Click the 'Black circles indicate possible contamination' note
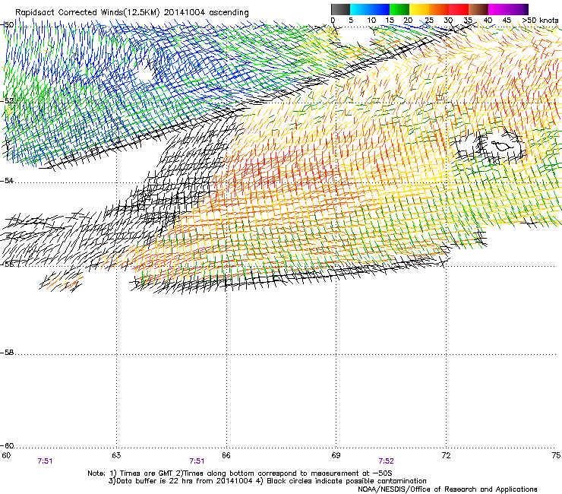 (346, 481)
